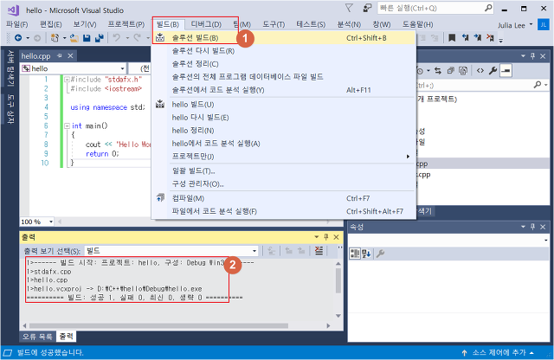The width and height of the screenshot is (554, 360).
Task: Click Categorized view icon in Properties panel
Action: coord(355,254)
